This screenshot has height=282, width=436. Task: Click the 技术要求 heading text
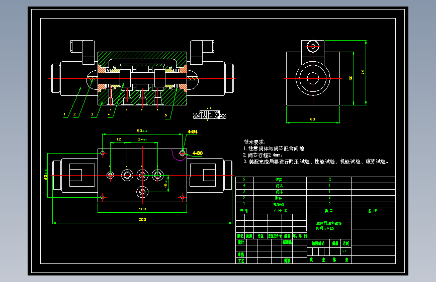click(254, 142)
